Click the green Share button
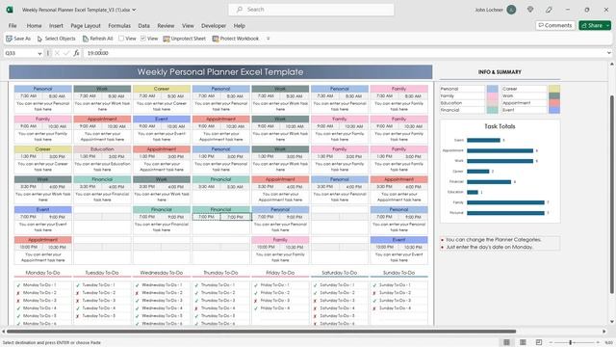The height and width of the screenshot is (347, 616). pyautogui.click(x=592, y=26)
